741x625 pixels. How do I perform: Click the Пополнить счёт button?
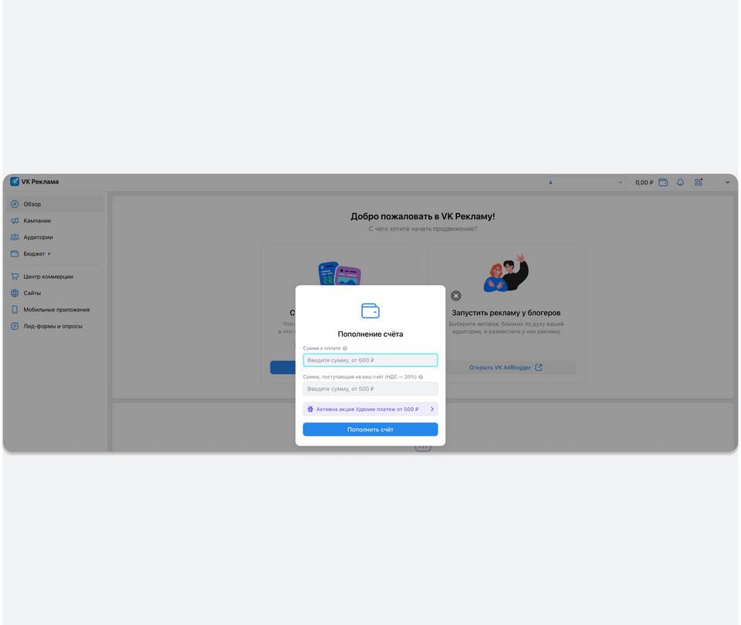pyautogui.click(x=370, y=430)
